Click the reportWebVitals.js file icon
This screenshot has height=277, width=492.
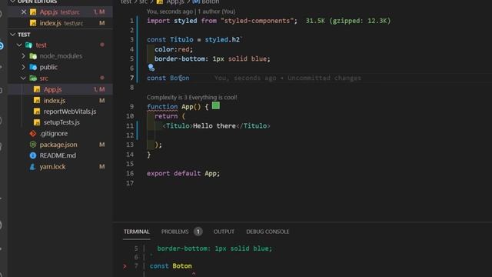(x=37, y=112)
